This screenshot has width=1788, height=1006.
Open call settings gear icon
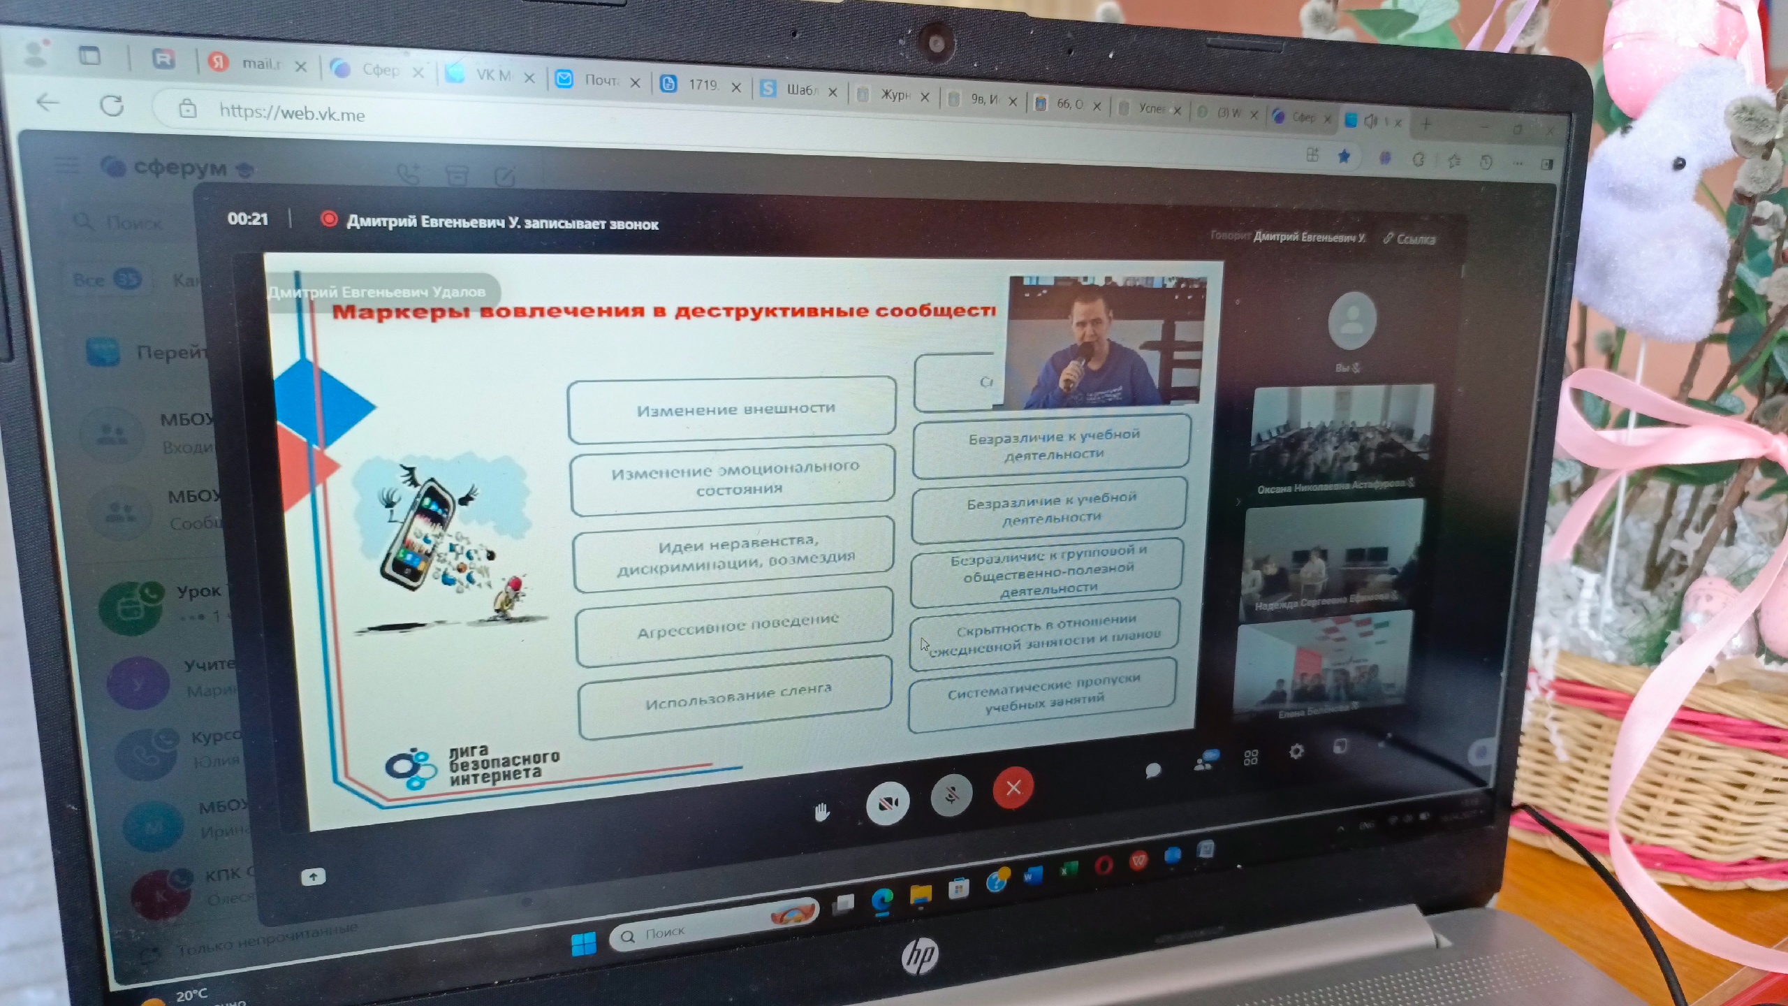click(1296, 752)
